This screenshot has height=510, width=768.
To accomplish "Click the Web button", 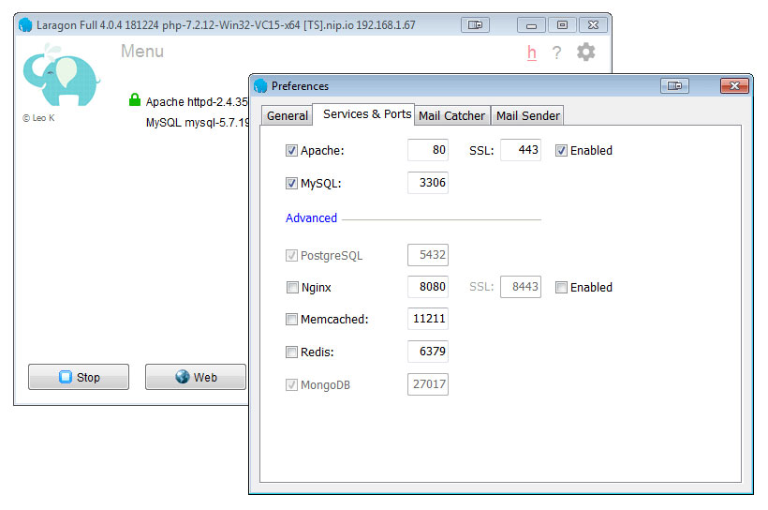I will [x=196, y=377].
